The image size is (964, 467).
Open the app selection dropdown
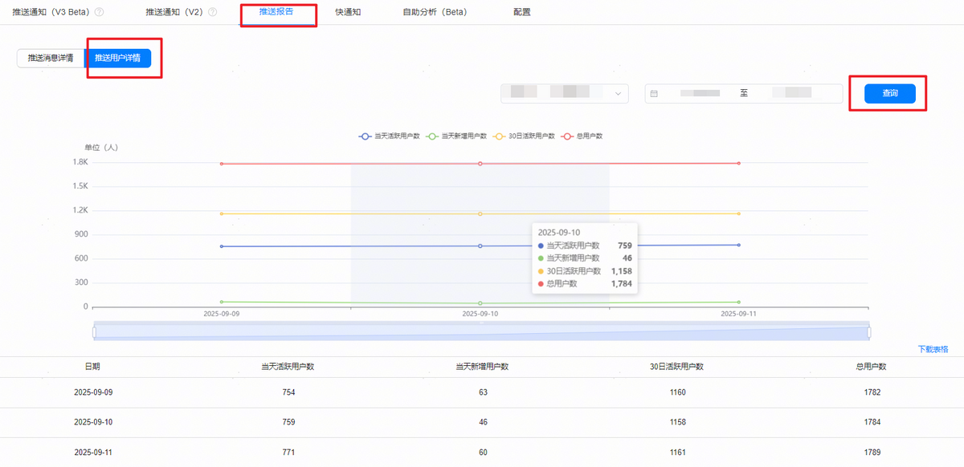pyautogui.click(x=564, y=94)
